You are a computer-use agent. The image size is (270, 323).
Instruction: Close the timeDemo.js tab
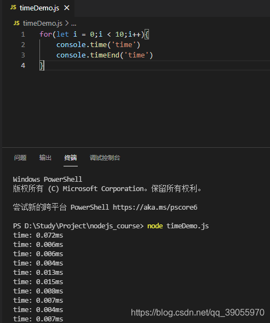point(67,8)
